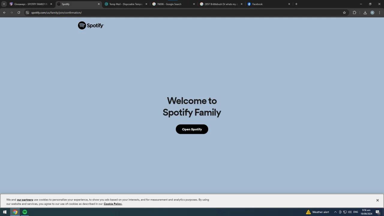Viewport: 384px width, 216px height.
Task: Open the Weather alert widget in taskbar
Action: coord(317,212)
